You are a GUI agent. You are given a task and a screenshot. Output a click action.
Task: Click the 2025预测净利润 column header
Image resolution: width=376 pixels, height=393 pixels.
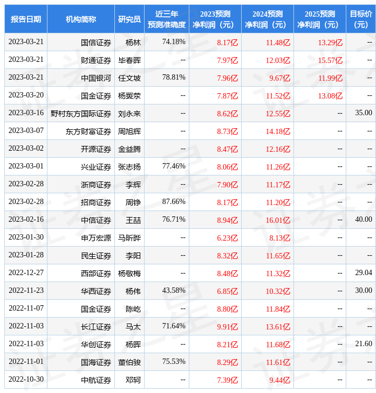tap(320, 19)
